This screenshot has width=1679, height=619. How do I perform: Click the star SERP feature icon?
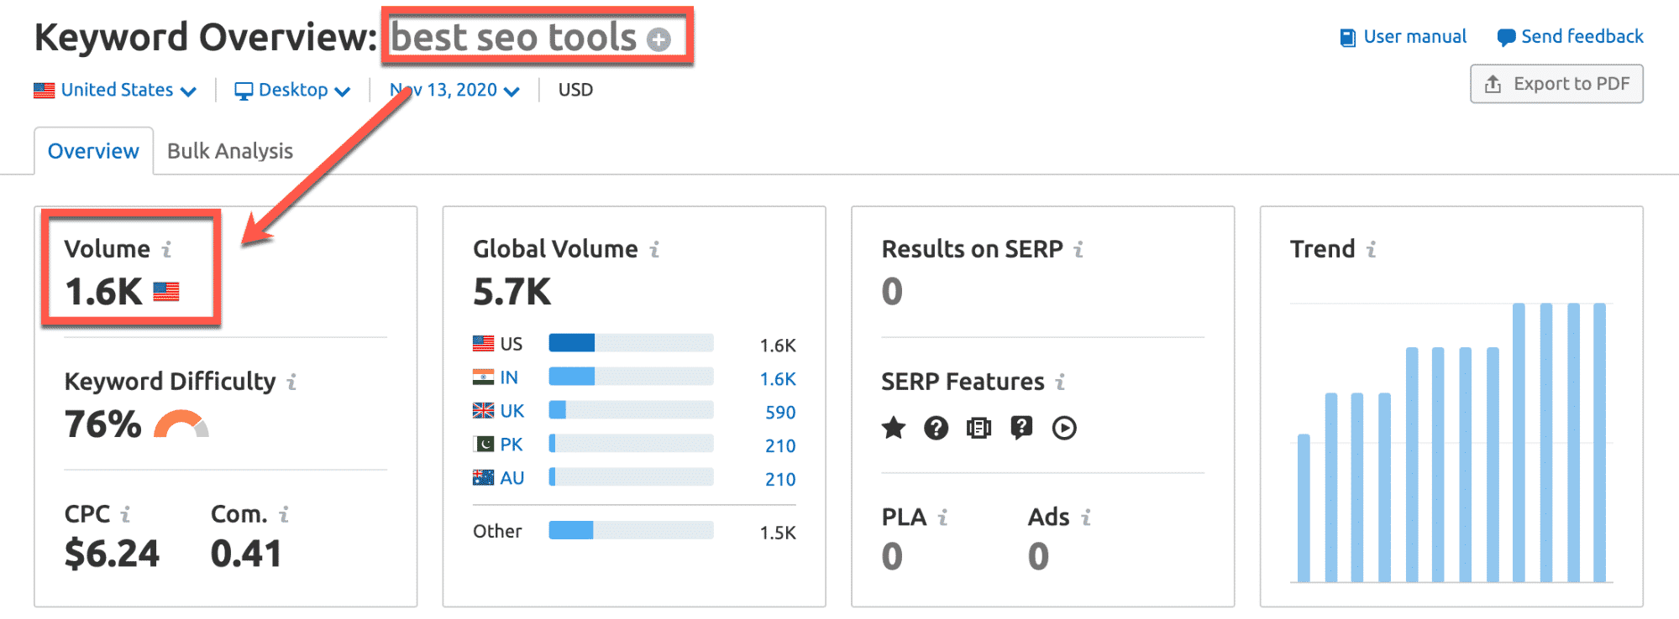[894, 428]
